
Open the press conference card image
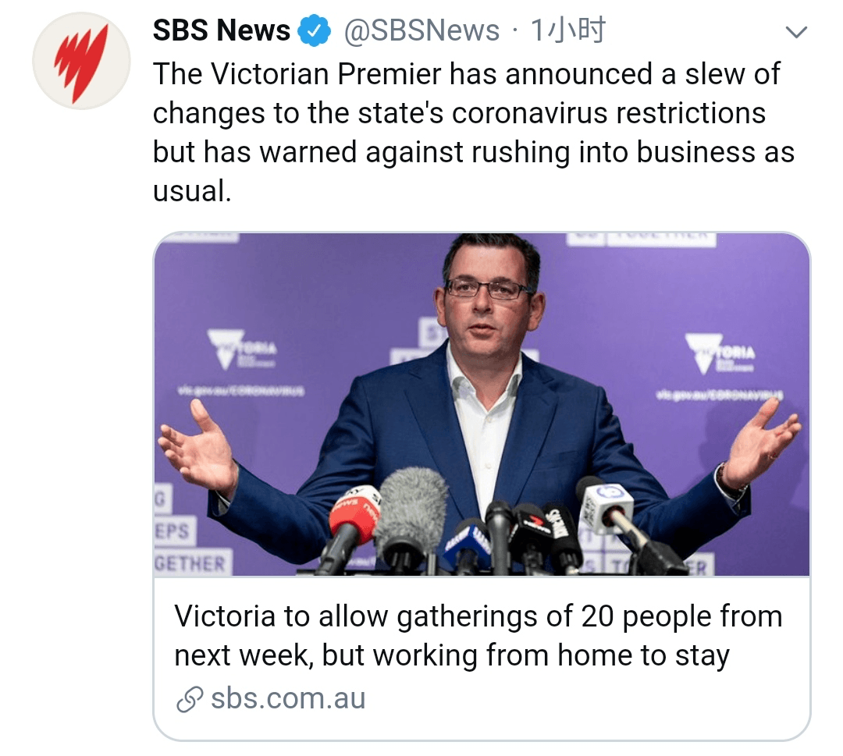[x=482, y=405]
